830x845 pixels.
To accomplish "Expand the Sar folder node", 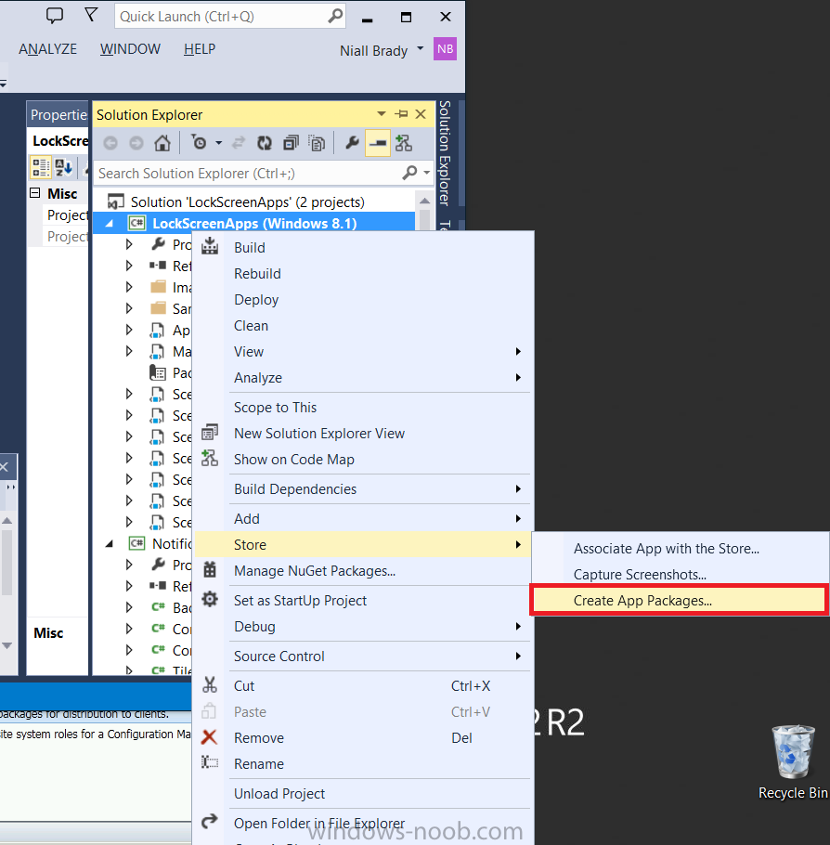I will [129, 309].
